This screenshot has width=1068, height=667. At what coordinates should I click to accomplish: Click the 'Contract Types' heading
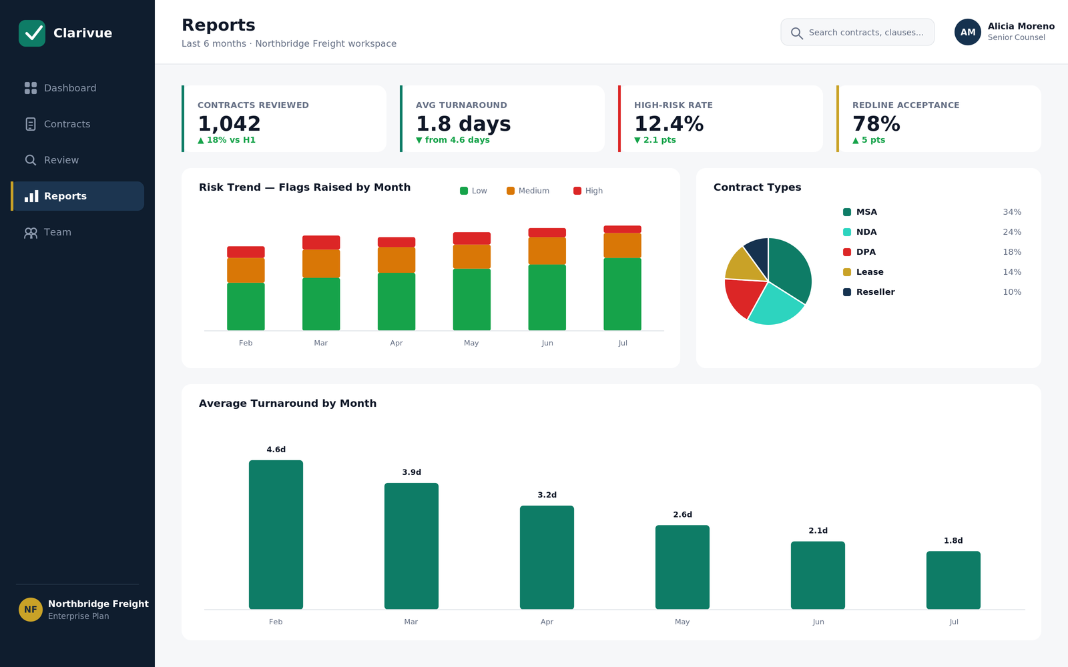pyautogui.click(x=758, y=187)
